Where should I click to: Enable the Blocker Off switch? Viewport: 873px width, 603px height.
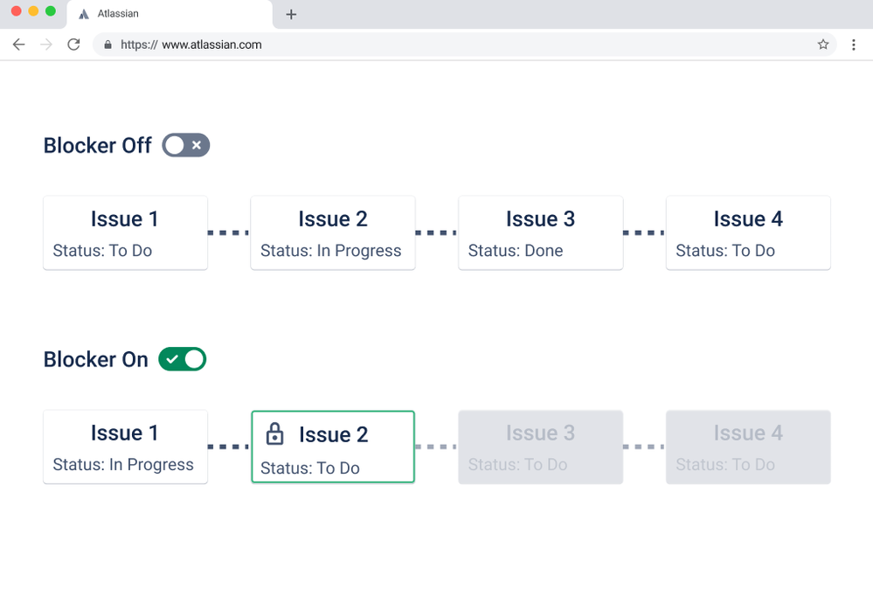[x=185, y=145]
